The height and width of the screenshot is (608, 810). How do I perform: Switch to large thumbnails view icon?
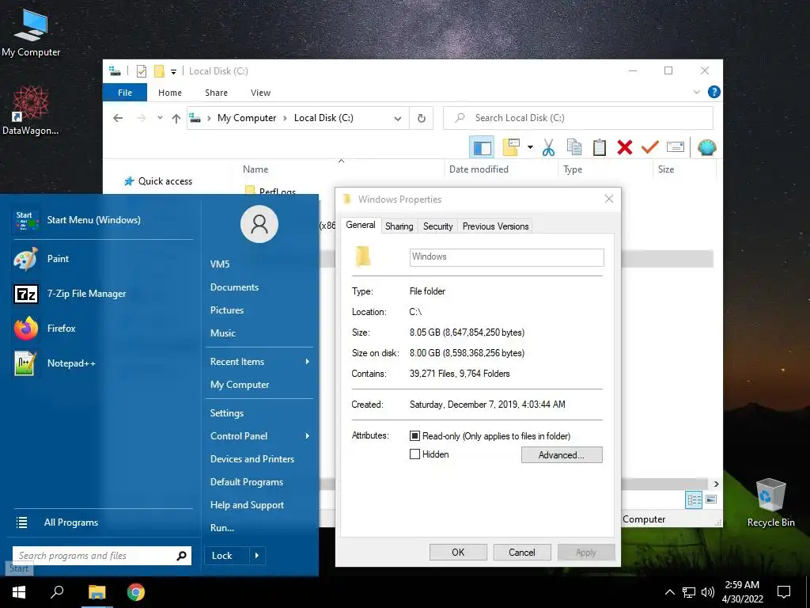(x=711, y=500)
